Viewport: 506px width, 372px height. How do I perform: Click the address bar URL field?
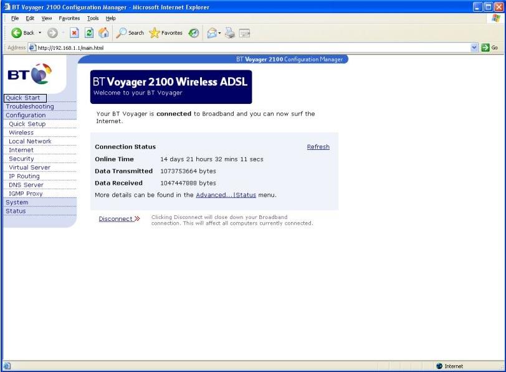253,48
